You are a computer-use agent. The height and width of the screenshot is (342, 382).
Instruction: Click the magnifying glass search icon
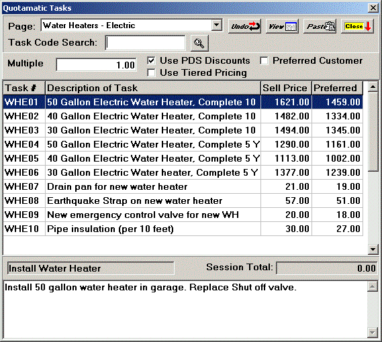tap(199, 43)
